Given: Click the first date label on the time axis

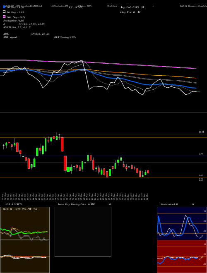Looking at the screenshot, I should (x=3, y=196).
